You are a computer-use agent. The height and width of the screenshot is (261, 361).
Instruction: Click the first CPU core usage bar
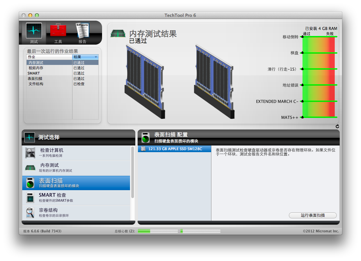tap(158, 231)
